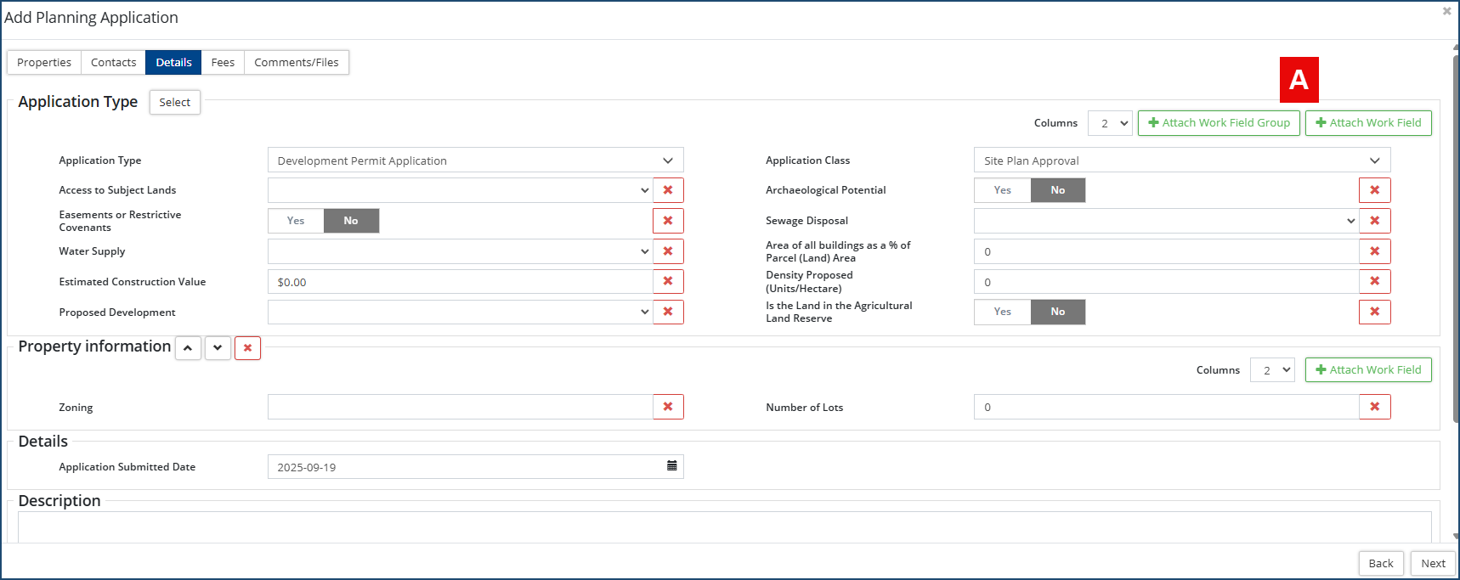Set Easements or Restrictive Covenants to Yes

[296, 221]
